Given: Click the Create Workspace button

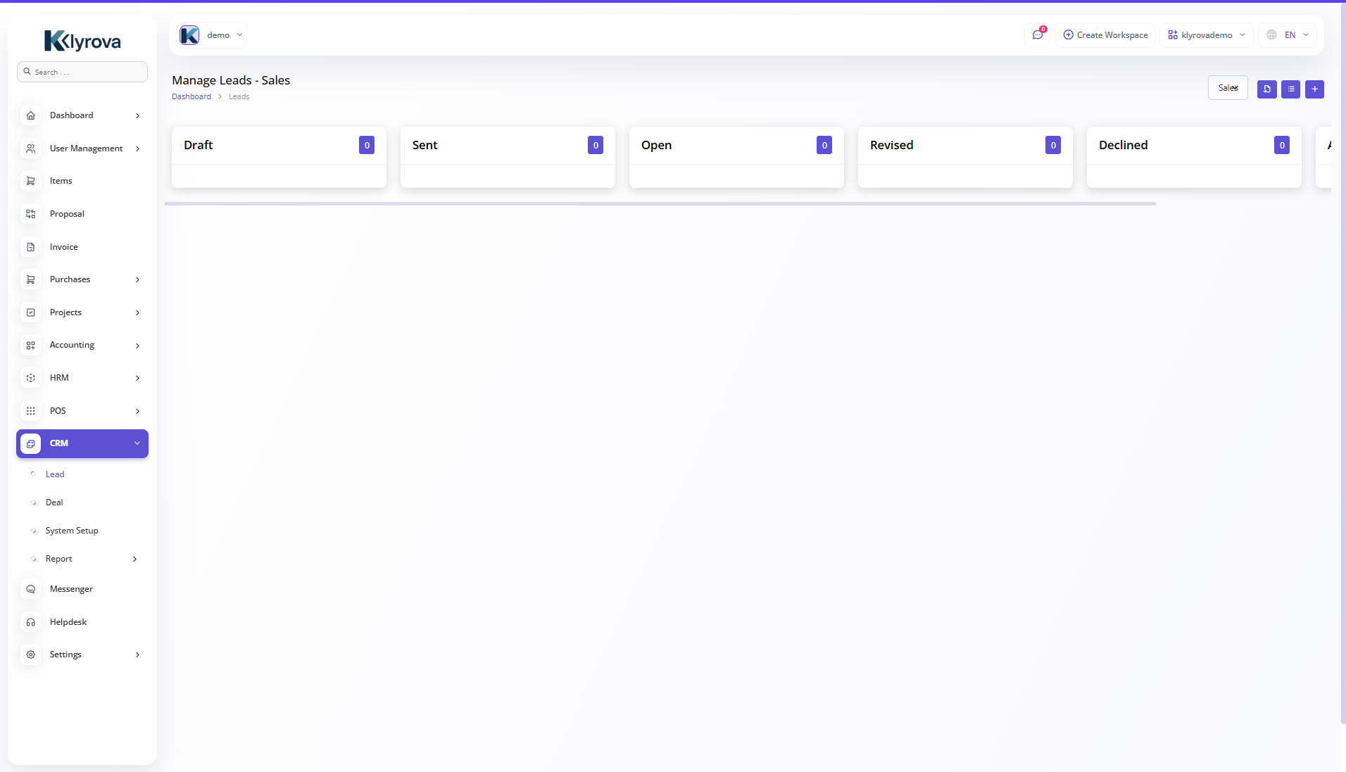Looking at the screenshot, I should click(1105, 35).
